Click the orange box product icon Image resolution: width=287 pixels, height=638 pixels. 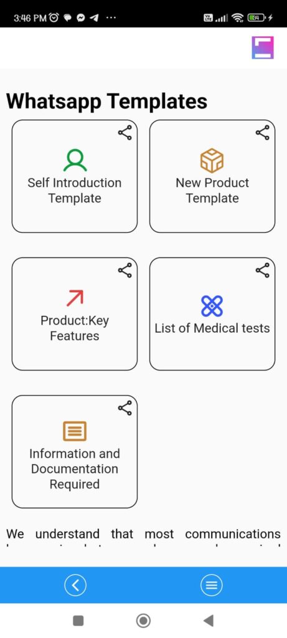212,160
